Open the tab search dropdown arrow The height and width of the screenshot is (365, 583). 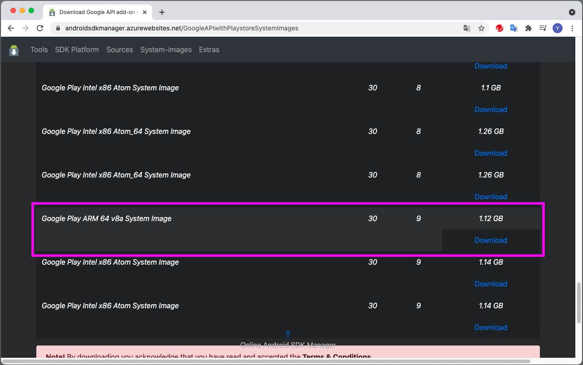[572, 12]
